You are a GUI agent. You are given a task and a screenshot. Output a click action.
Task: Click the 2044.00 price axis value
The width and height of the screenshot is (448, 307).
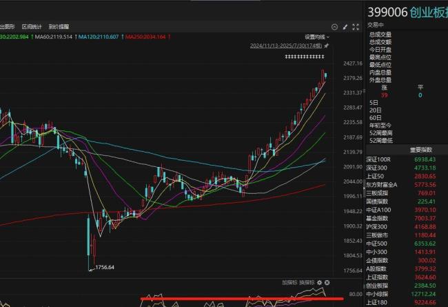[x=353, y=181]
